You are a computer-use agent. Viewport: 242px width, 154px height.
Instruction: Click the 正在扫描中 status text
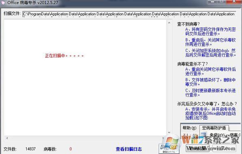pos(64,56)
